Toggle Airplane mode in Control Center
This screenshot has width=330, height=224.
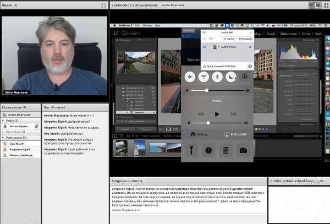click(x=190, y=77)
